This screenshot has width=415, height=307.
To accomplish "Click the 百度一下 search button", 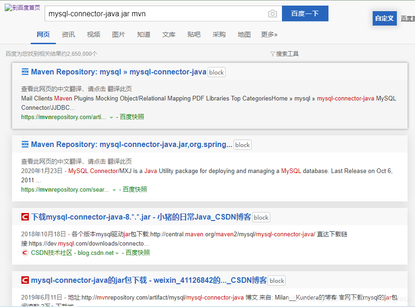I will click(x=305, y=13).
